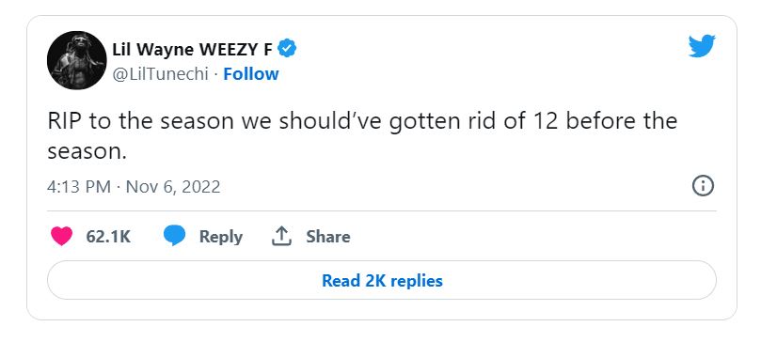Open the Twitter info circle icon
This screenshot has height=342, width=761.
[x=703, y=186]
